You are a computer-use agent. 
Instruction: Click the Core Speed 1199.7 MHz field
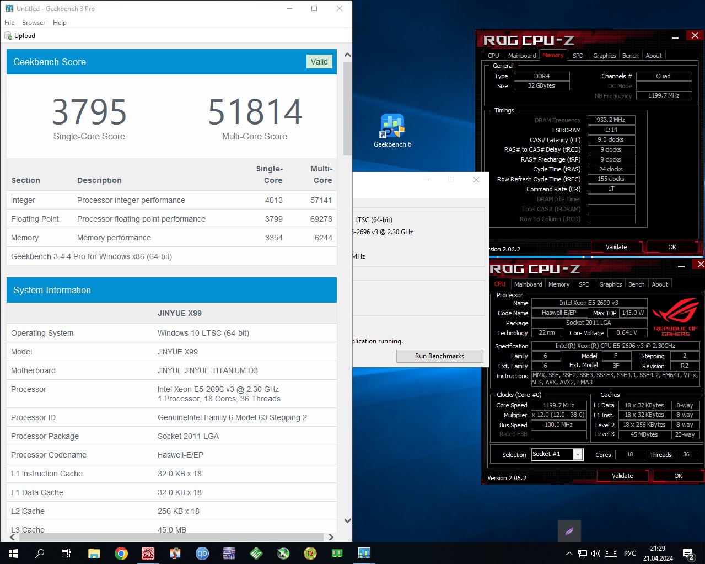coord(558,405)
